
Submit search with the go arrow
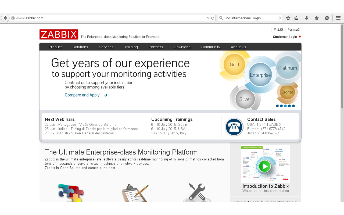pos(279,18)
